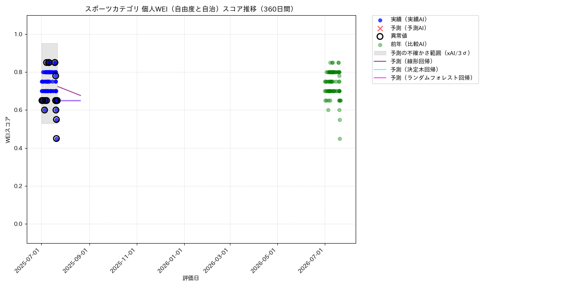Click the blue 実績 legend marker
The width and height of the screenshot is (577, 288).
click(x=380, y=20)
